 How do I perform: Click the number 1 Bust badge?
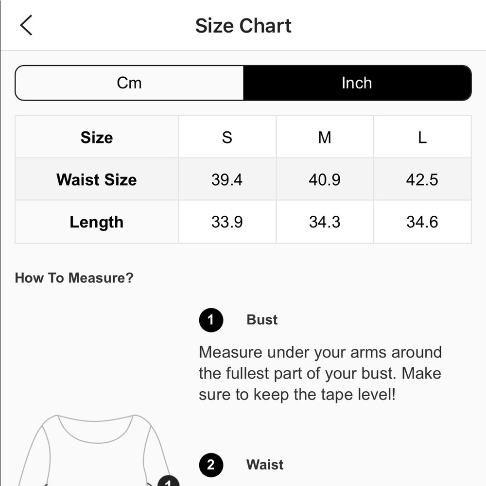(x=210, y=320)
